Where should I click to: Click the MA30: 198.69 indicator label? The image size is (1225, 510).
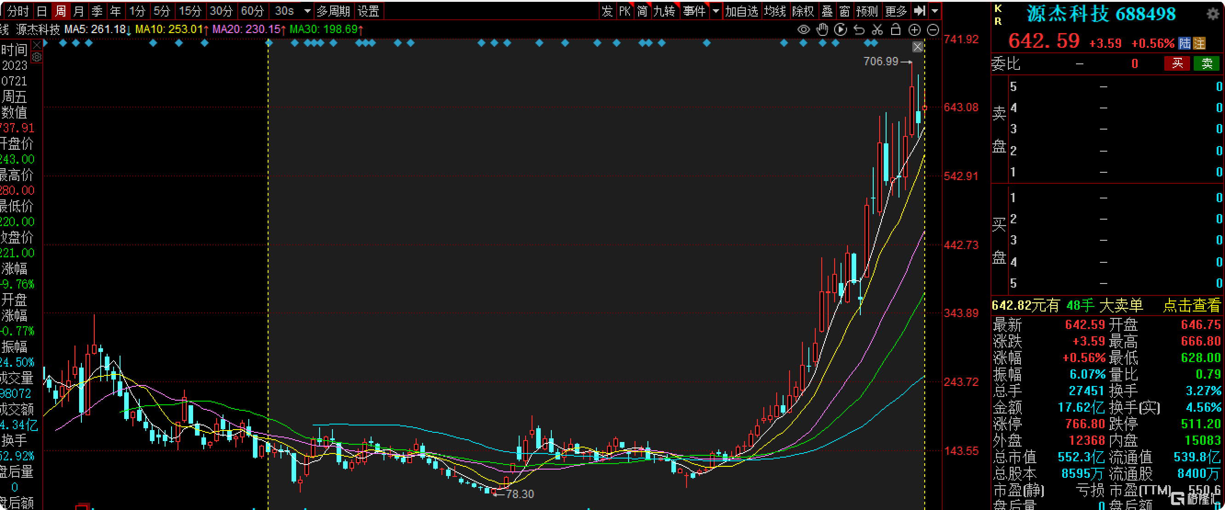pyautogui.click(x=326, y=29)
